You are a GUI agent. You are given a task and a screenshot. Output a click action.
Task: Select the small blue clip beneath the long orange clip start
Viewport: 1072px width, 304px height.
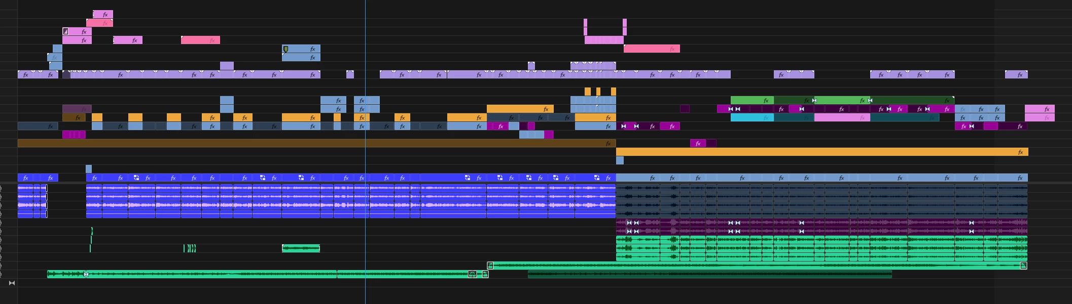(x=620, y=160)
